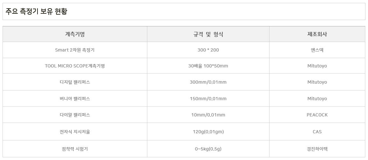Select the 계측기명 column header

75,34
